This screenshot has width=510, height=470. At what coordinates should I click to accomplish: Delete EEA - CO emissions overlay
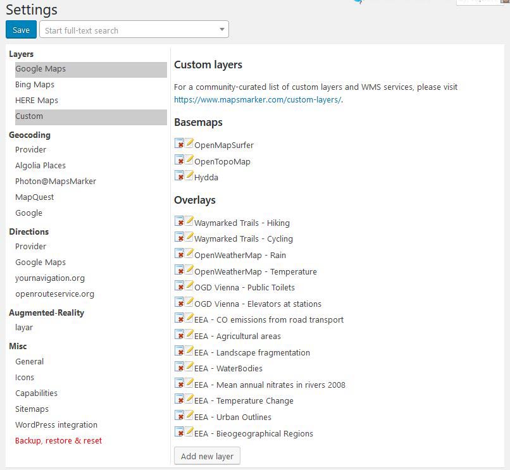[x=179, y=318]
